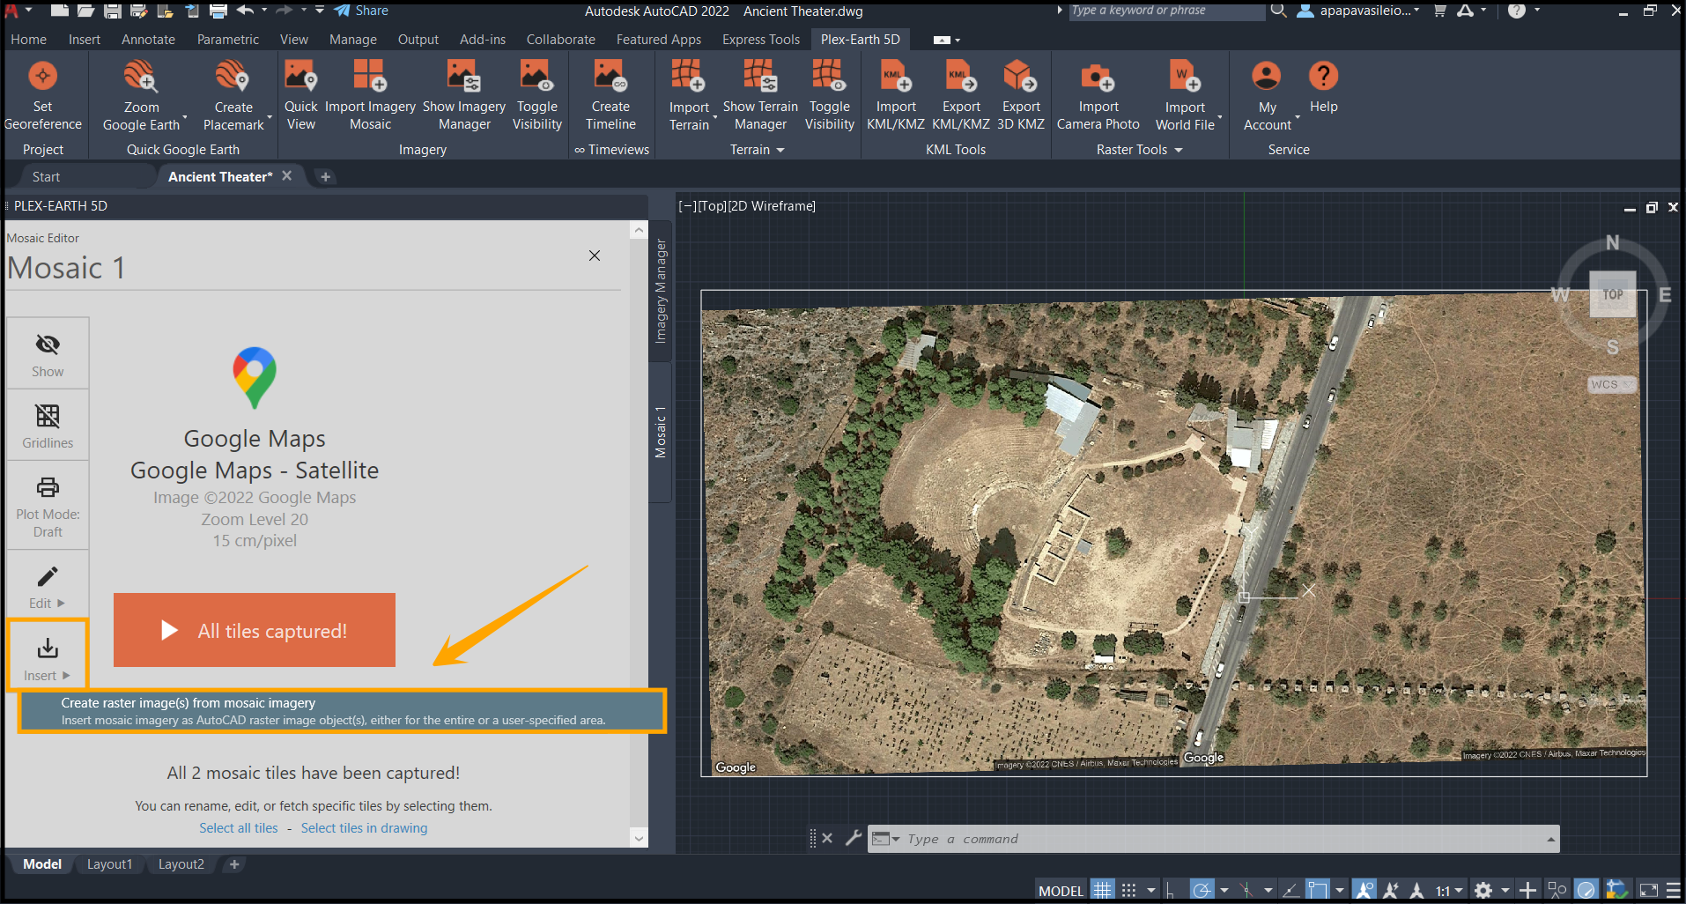Click Import Camera Photo tool
This screenshot has height=904, width=1686.
[1098, 95]
